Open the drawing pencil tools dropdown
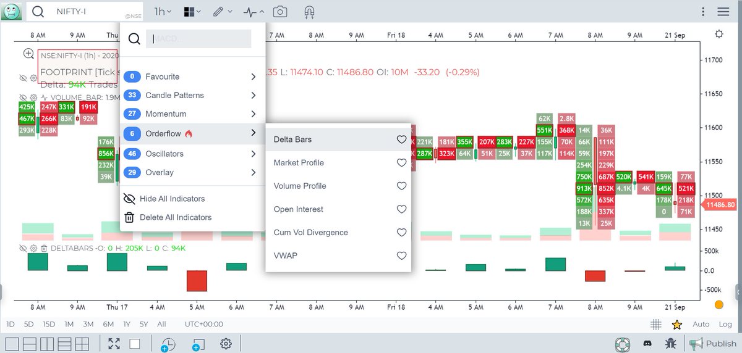This screenshot has height=353, width=742. tap(223, 12)
